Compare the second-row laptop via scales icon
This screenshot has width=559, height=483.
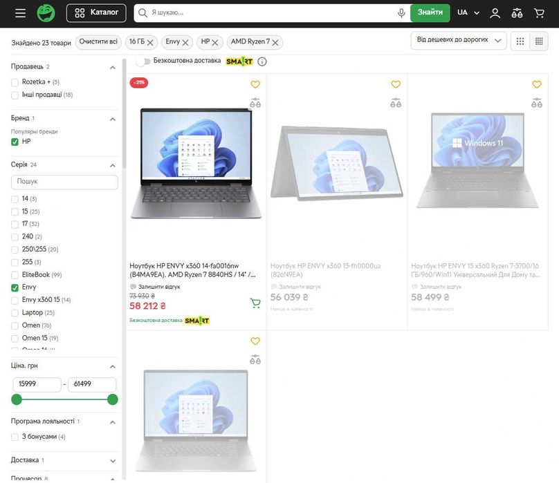[255, 359]
